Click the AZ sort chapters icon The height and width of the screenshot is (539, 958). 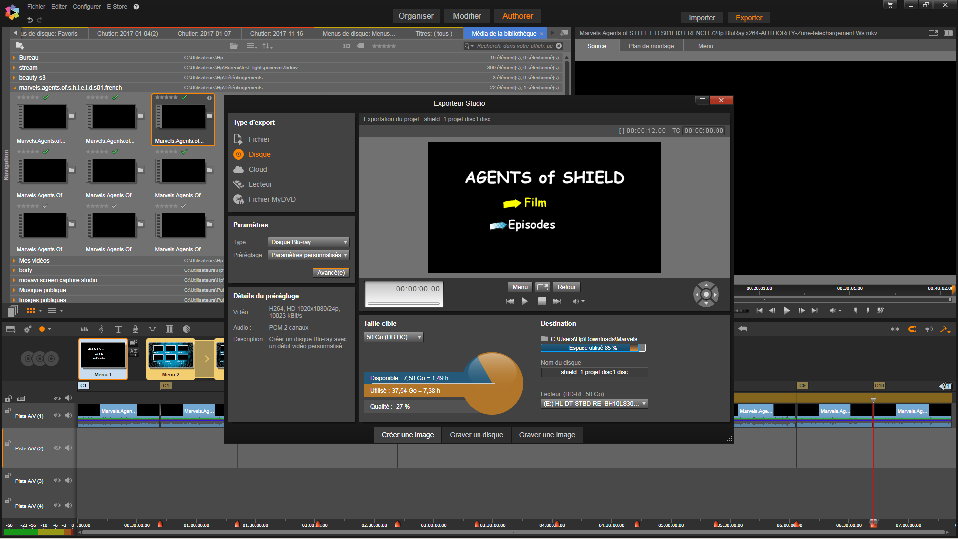pyautogui.click(x=133, y=352)
